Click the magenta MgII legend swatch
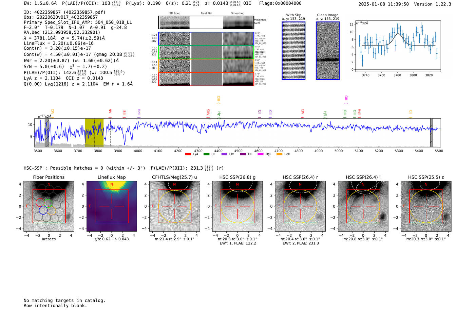 click(261, 154)
